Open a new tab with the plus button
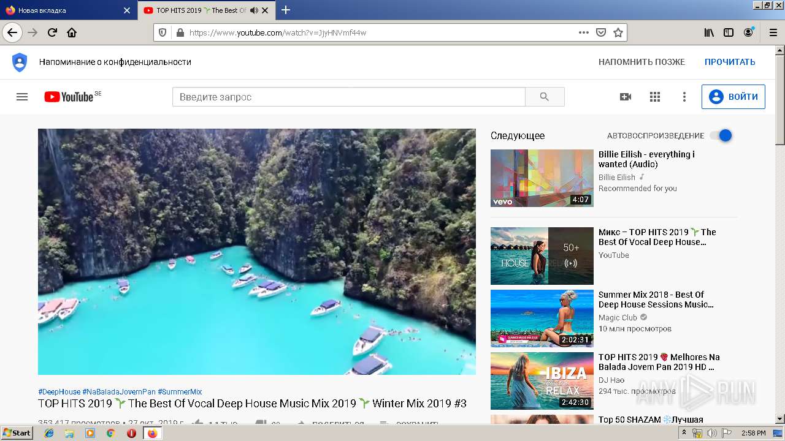 click(286, 10)
